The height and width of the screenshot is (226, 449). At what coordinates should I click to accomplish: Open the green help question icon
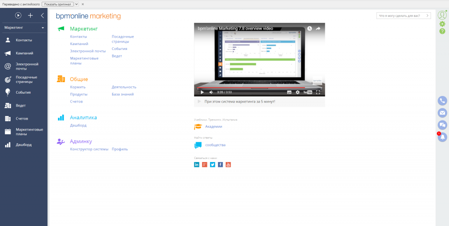(442, 31)
